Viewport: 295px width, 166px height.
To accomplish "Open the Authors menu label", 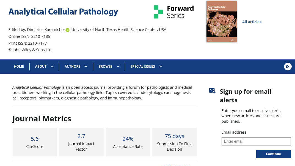I will pyautogui.click(x=72, y=67).
